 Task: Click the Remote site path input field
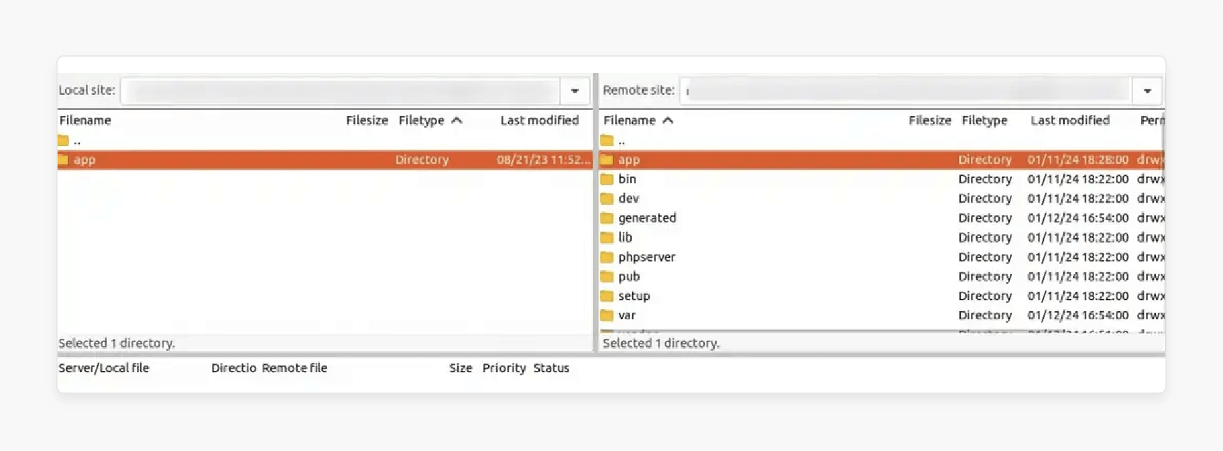[906, 91]
